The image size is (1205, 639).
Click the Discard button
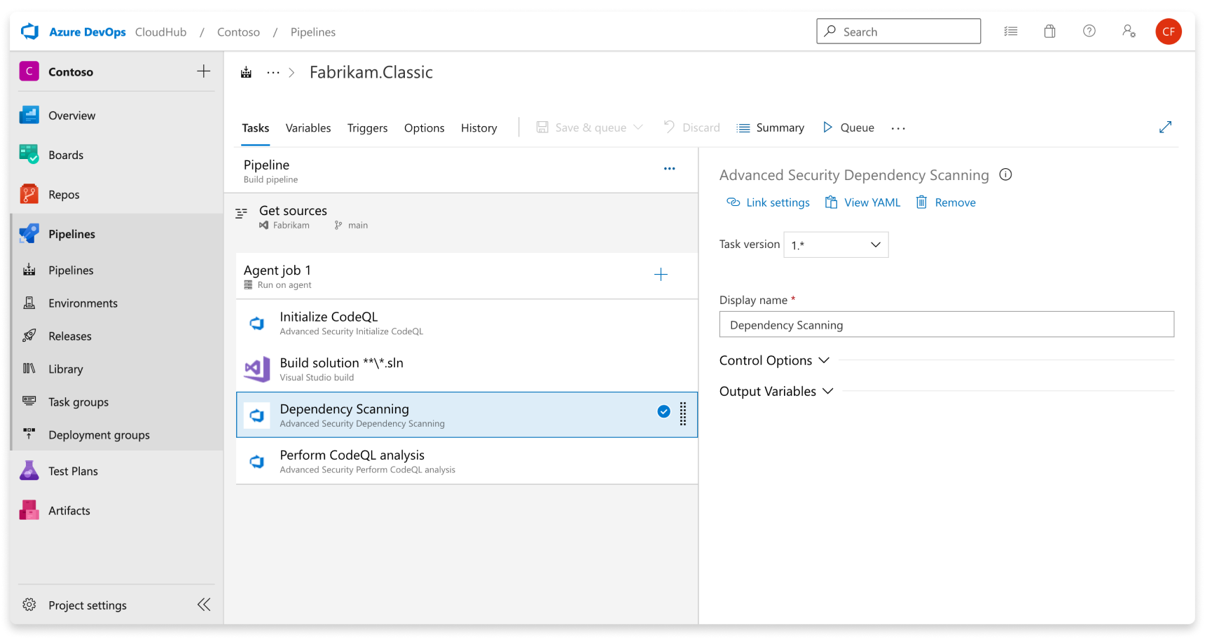(691, 128)
